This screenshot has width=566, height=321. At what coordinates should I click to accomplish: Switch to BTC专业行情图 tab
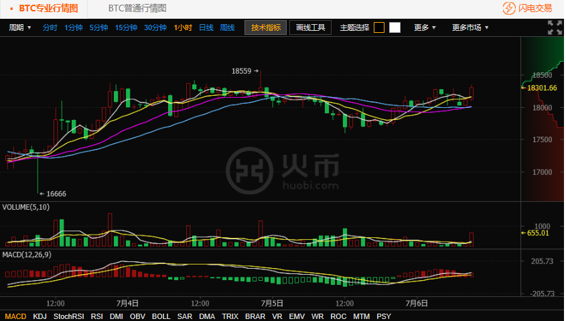48,9
